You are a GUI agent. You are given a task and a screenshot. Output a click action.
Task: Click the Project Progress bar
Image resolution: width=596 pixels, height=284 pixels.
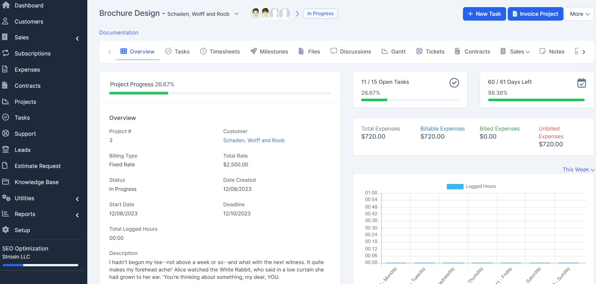tap(220, 93)
